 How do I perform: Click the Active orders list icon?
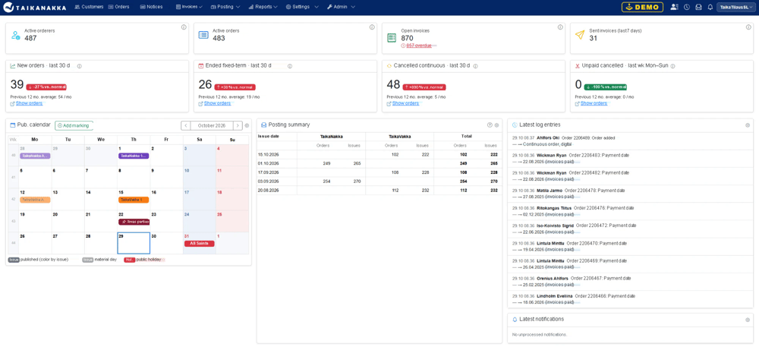click(x=203, y=35)
